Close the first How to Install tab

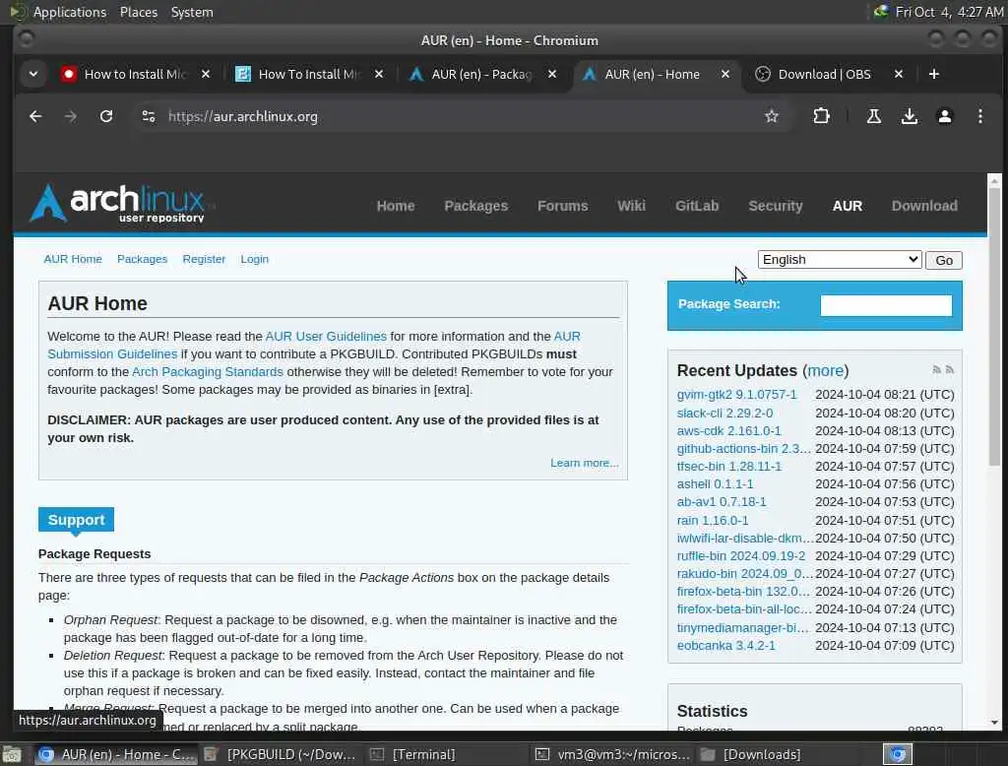206,74
